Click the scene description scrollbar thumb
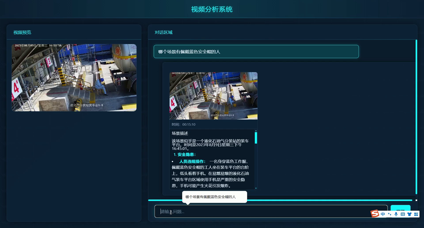 pos(256,138)
